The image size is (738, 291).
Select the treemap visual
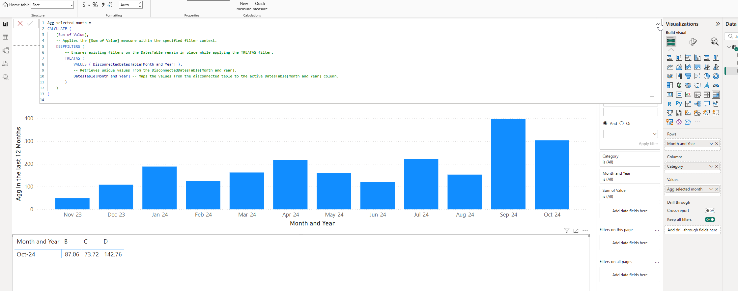(x=670, y=85)
